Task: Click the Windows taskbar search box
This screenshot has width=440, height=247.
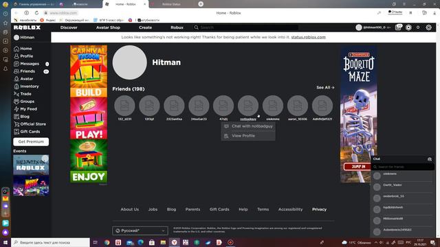Action: [x=50, y=242]
